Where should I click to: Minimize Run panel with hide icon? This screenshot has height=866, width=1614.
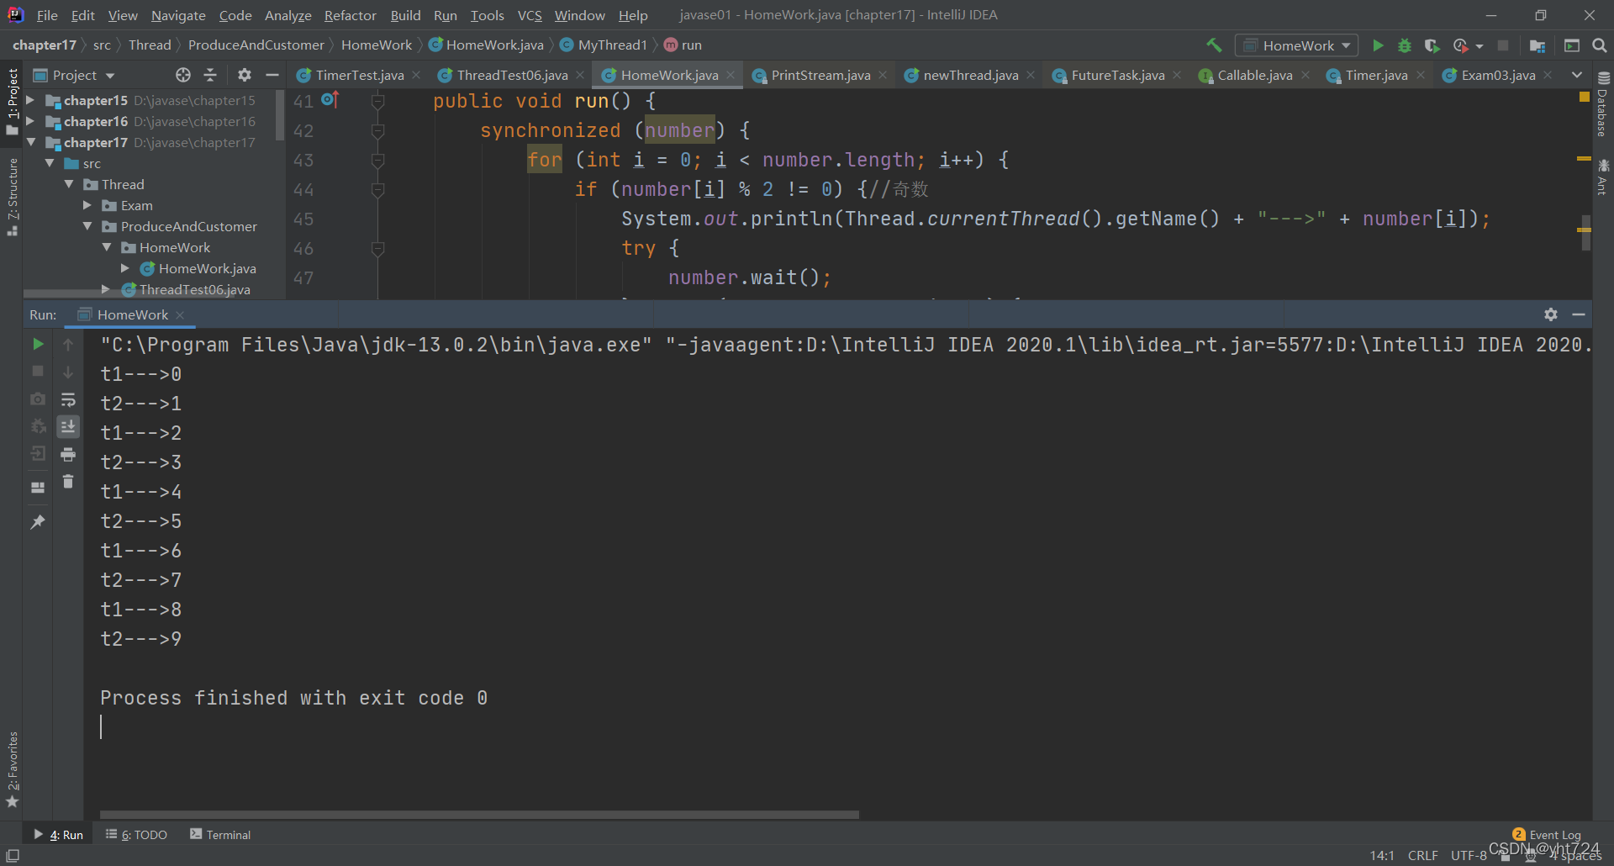1579,314
